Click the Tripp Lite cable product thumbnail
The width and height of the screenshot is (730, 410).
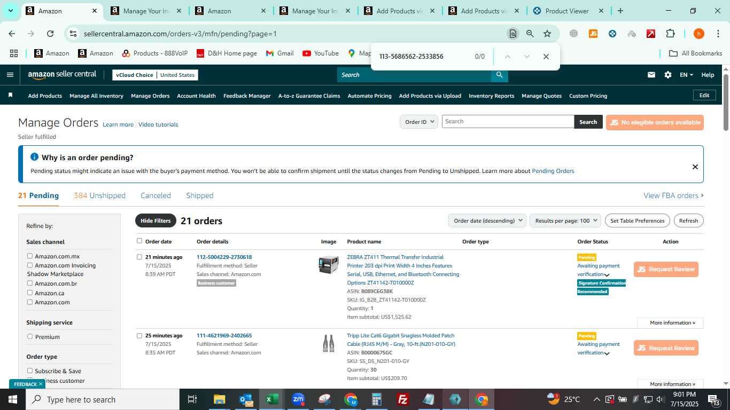coord(328,343)
